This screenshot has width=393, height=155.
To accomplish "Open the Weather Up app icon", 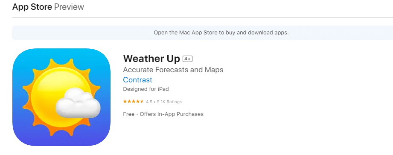I will 61,97.
